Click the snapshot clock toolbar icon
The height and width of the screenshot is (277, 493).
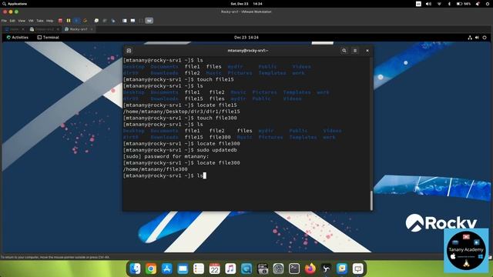[96, 21]
